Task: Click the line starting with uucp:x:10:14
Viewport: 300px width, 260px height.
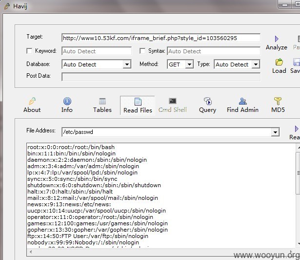Action: click(97, 211)
